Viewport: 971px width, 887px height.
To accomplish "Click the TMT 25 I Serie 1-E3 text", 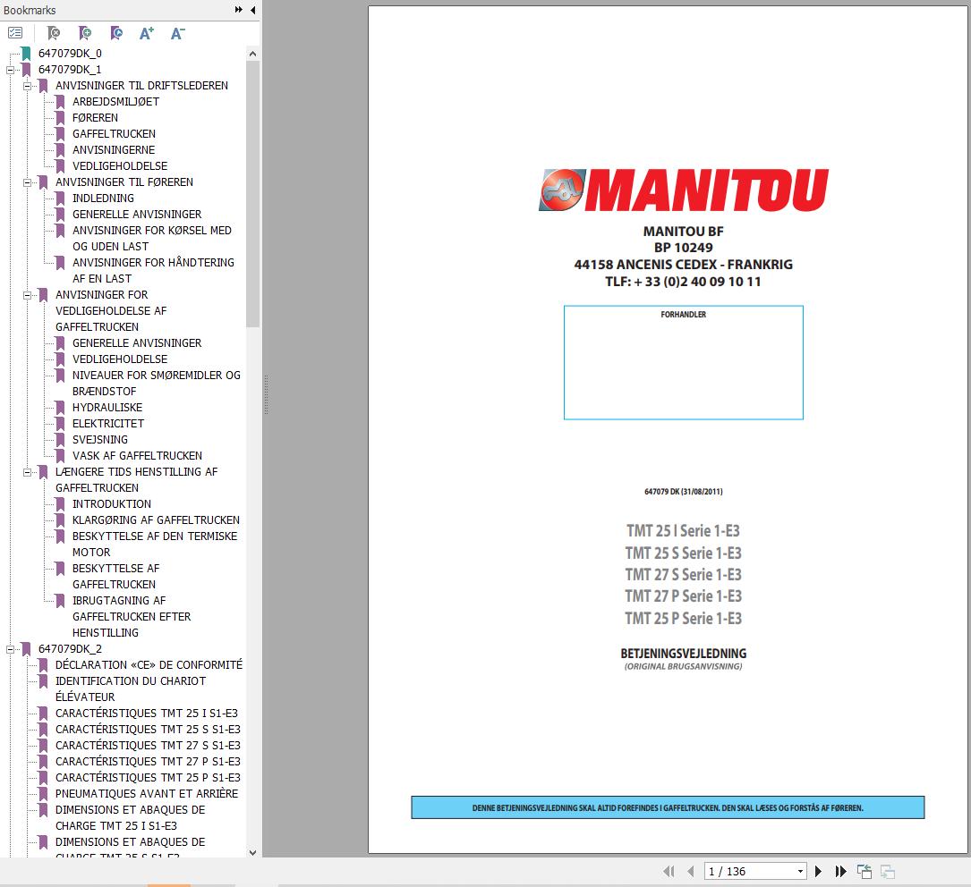I will click(683, 531).
